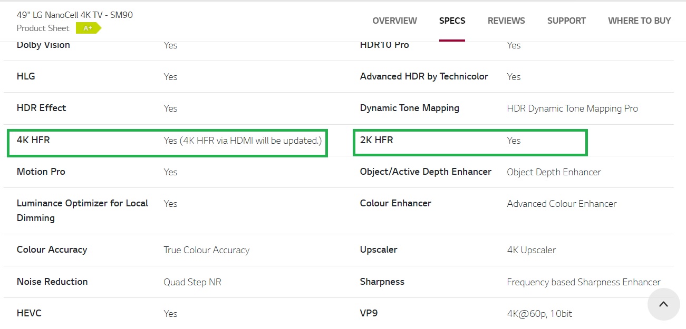Click the 2K HFR spec label

coord(376,140)
